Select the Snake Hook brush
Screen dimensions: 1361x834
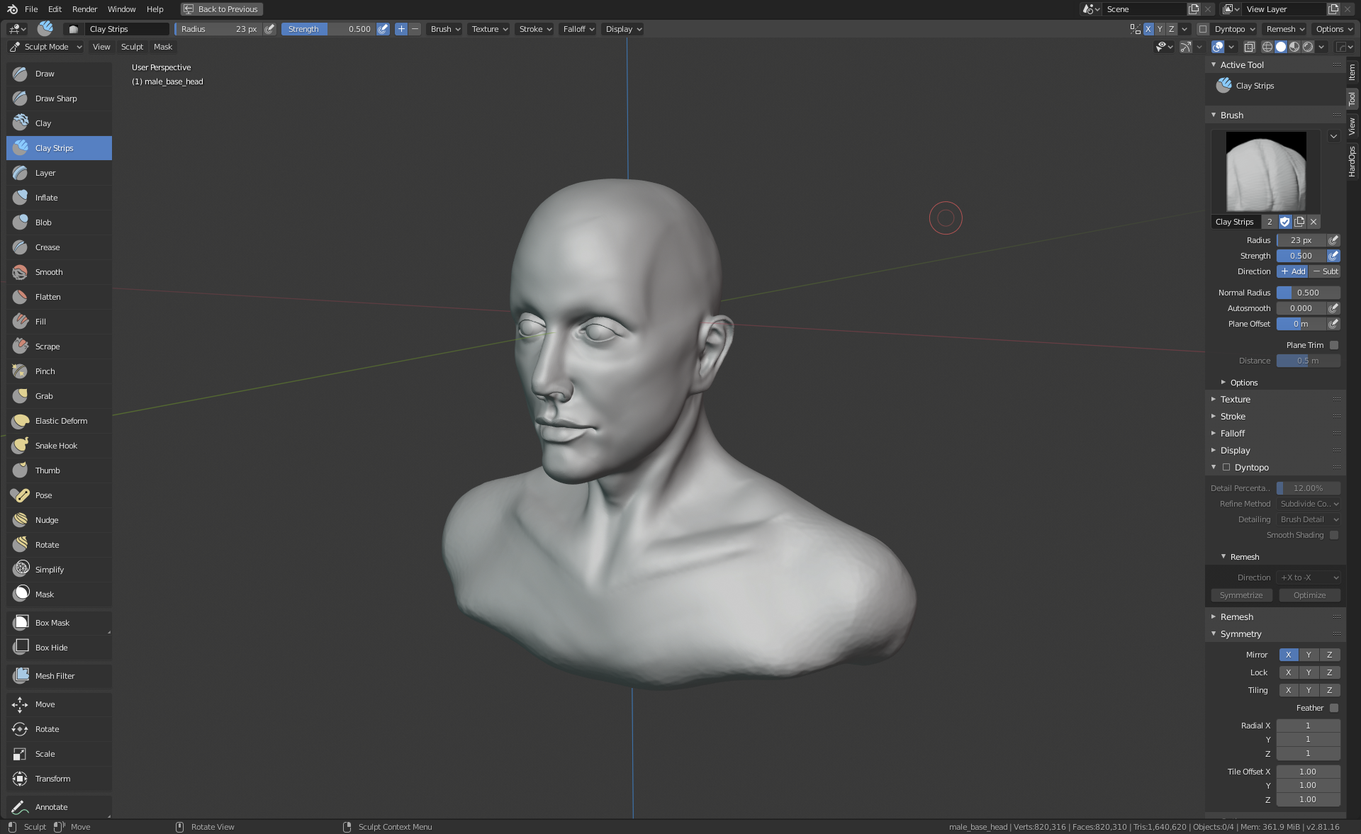point(56,446)
